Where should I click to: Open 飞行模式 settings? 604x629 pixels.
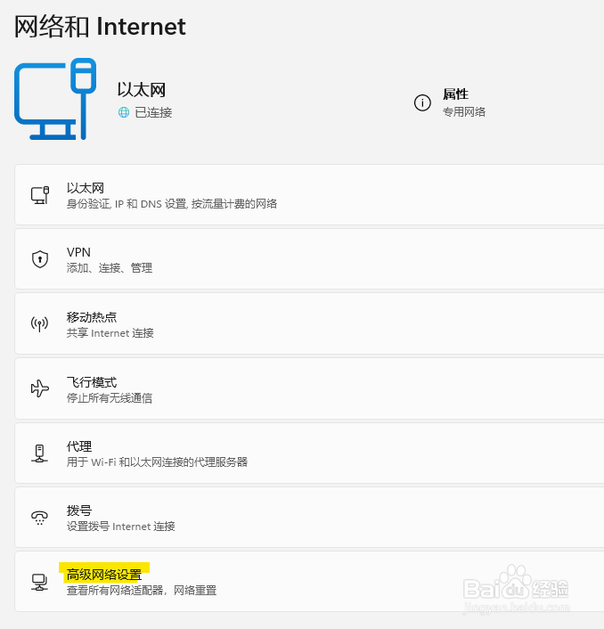(309, 388)
